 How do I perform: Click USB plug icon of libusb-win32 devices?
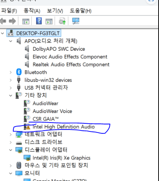pos(19,80)
